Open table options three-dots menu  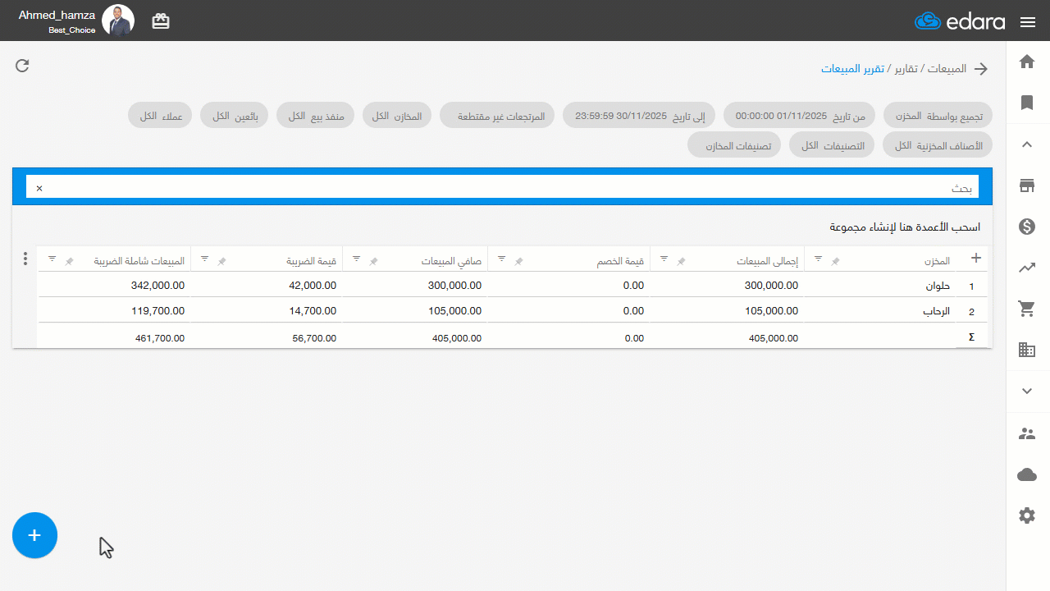tap(25, 259)
